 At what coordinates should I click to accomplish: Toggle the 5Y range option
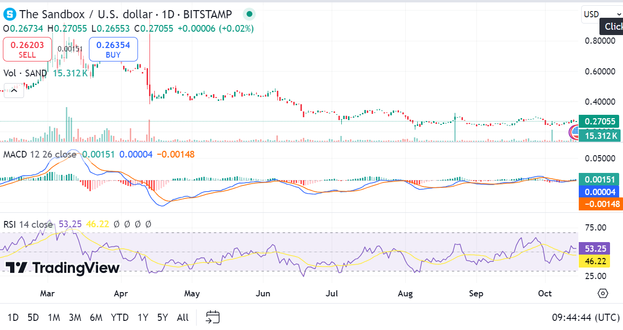162,318
